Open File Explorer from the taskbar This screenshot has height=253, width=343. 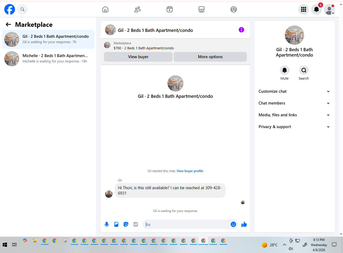coord(35,241)
